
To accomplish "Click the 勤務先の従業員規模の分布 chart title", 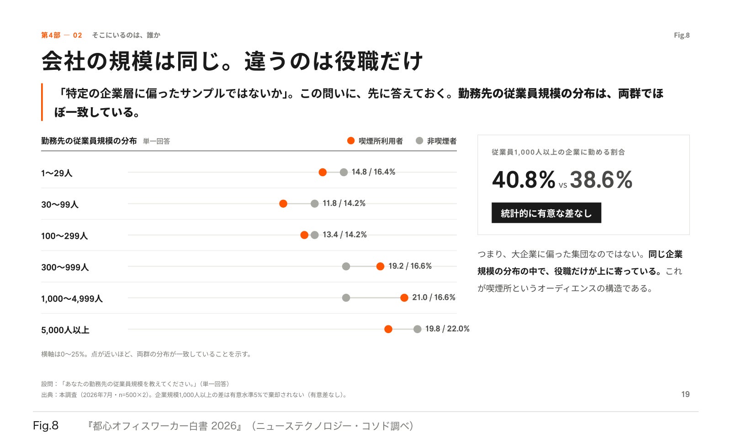I will click(x=89, y=141).
